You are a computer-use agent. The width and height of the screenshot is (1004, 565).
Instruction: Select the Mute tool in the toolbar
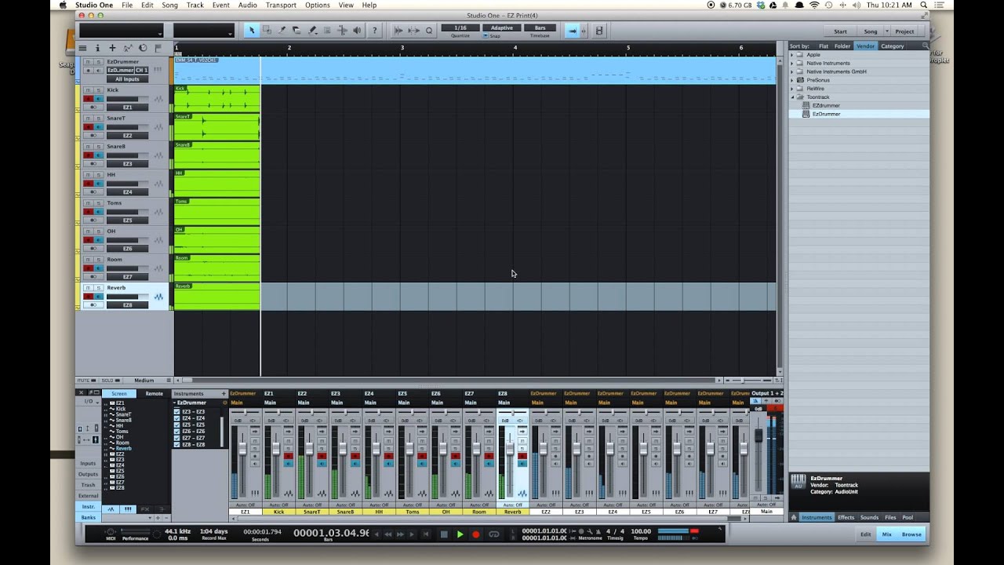point(327,31)
